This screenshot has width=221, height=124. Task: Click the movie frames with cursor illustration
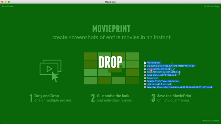click(x=50, y=71)
